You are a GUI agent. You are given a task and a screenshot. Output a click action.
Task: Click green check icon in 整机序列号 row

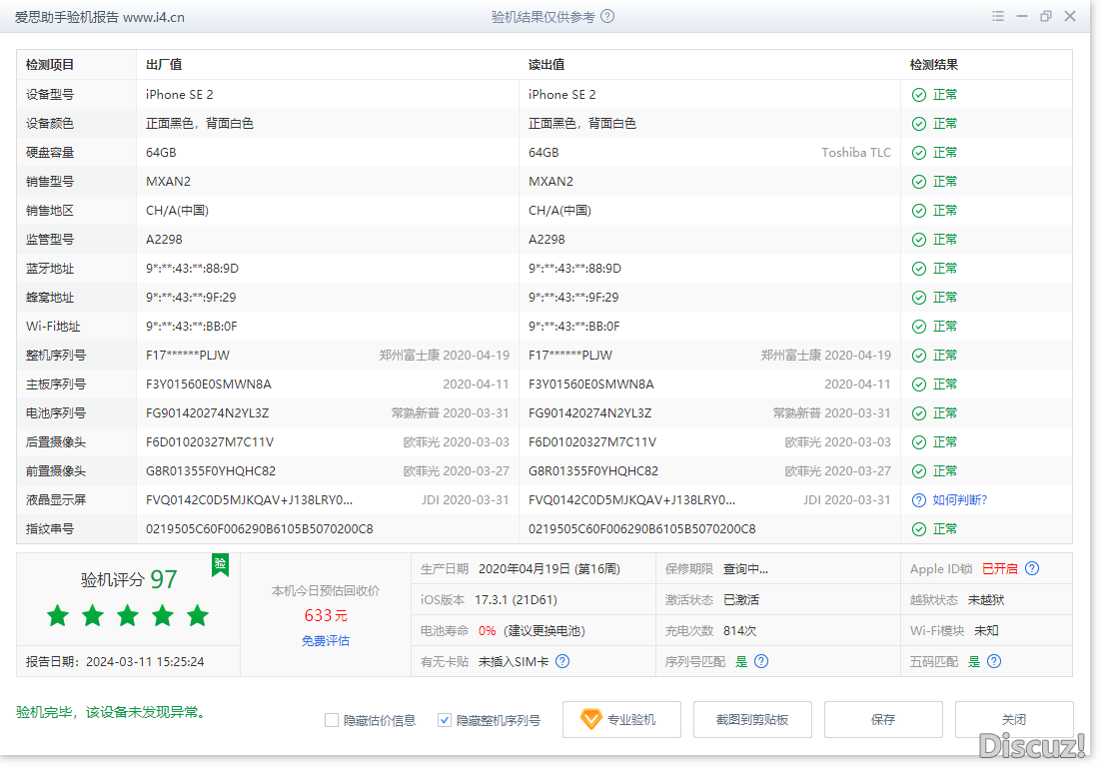click(918, 356)
